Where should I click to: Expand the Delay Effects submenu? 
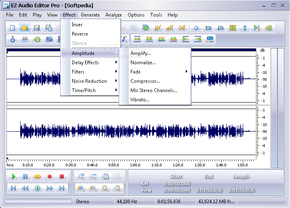click(x=90, y=63)
